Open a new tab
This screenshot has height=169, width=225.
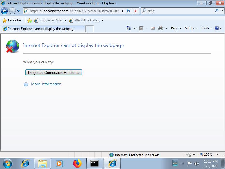coord(90,29)
